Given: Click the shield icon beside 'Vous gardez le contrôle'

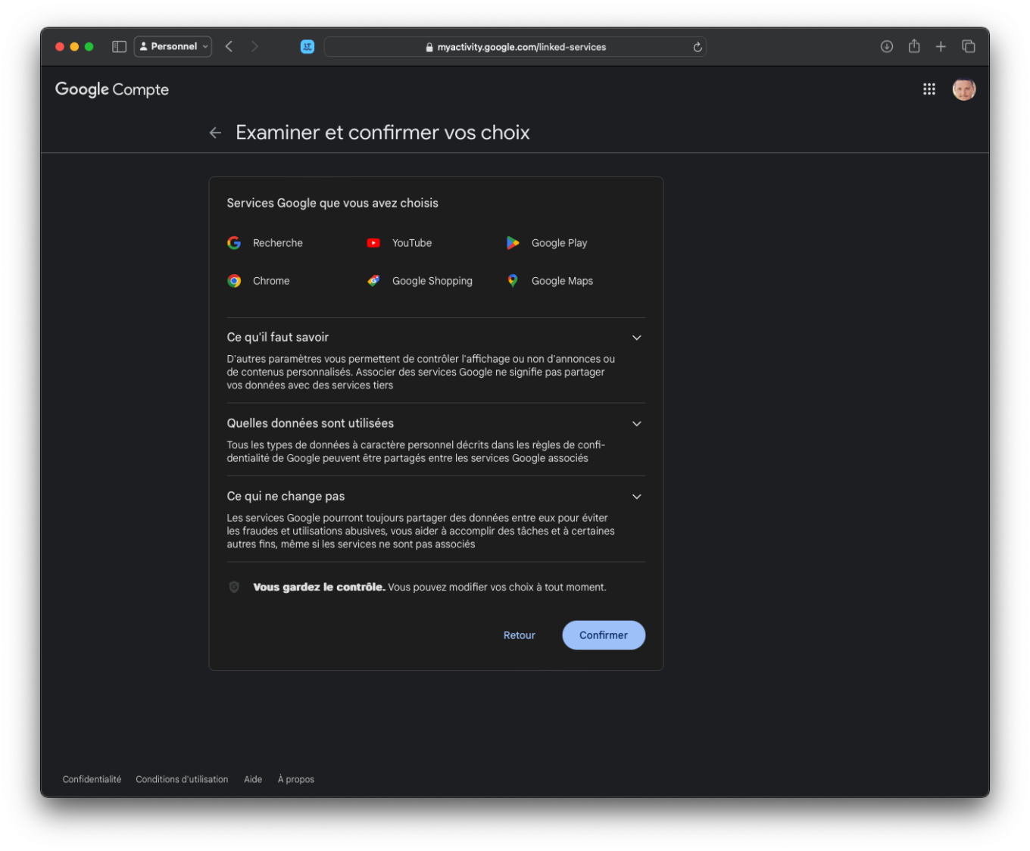Looking at the screenshot, I should pyautogui.click(x=234, y=587).
